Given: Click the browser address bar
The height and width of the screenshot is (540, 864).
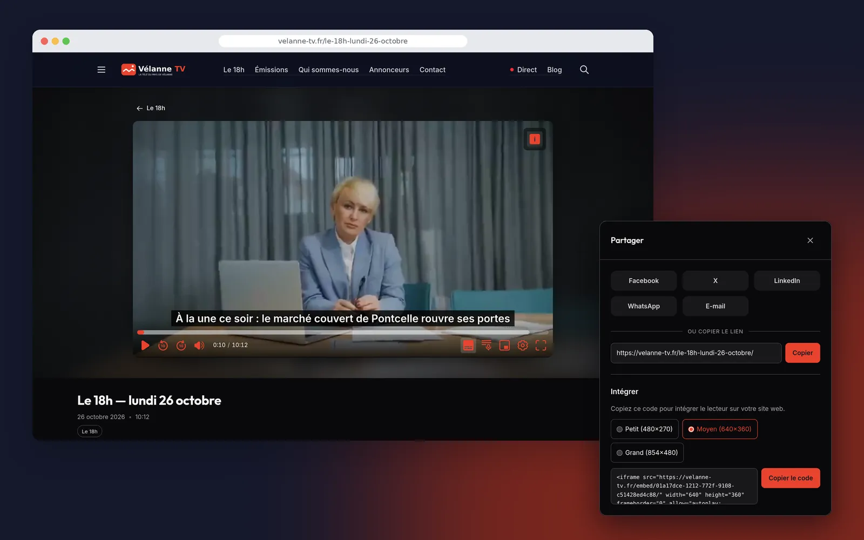Looking at the screenshot, I should coord(343,41).
